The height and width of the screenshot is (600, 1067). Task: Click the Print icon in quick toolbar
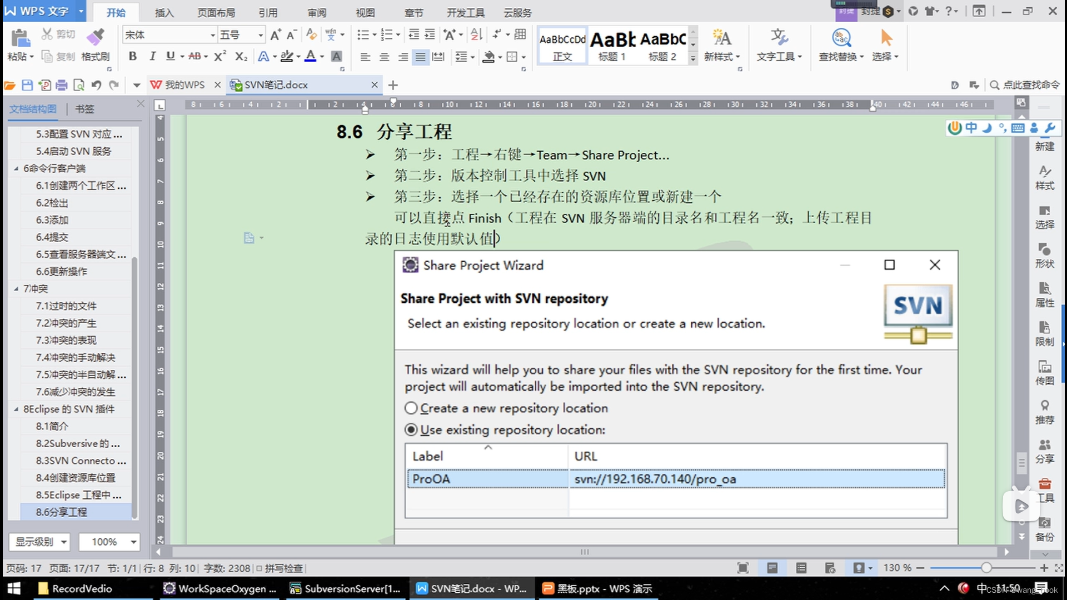click(62, 85)
